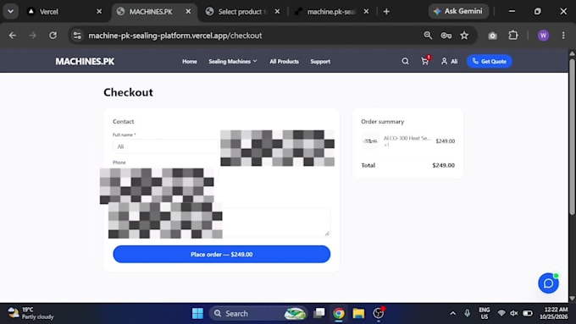Image resolution: width=576 pixels, height=324 pixels.
Task: Open the Wi-Fi network icon
Action: pyautogui.click(x=501, y=313)
